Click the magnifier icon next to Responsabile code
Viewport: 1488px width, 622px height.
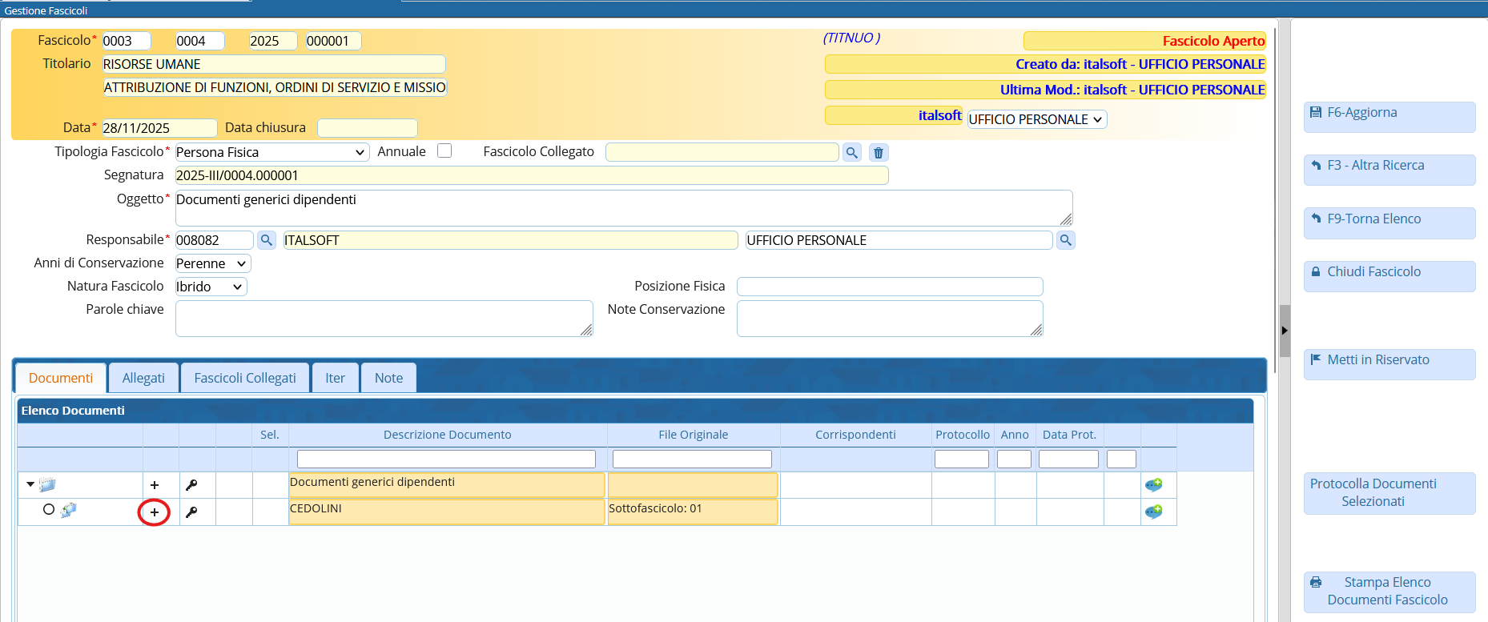pyautogui.click(x=267, y=240)
